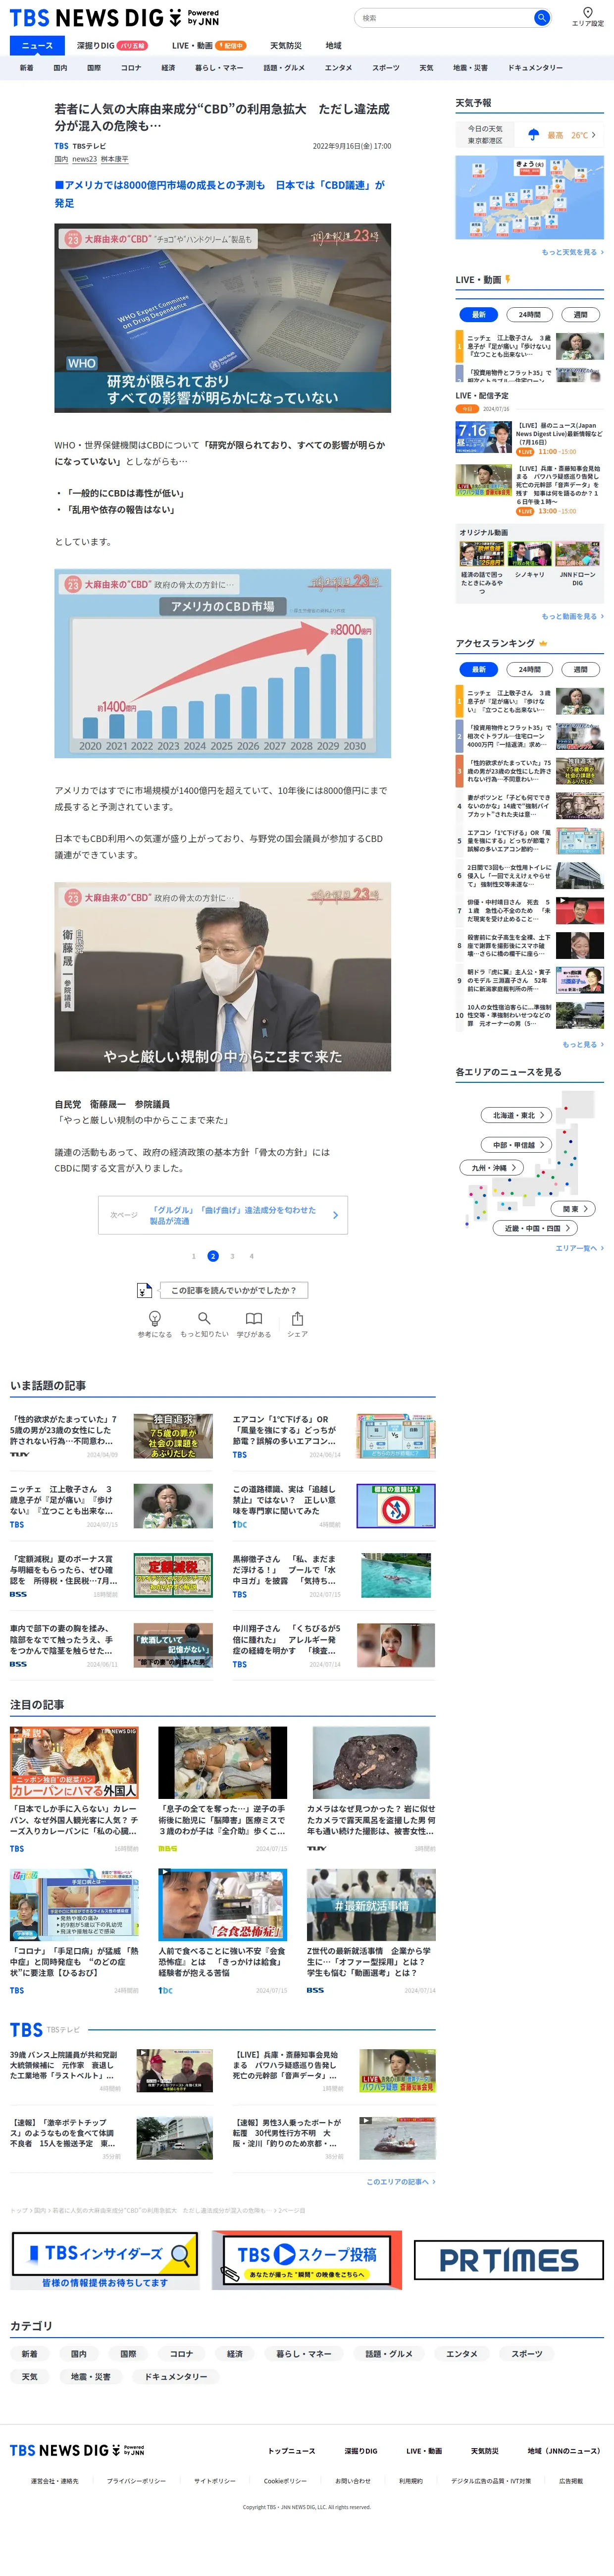Screen dimensions: 614x2576
Task: Open 定額減税 trending article thumbnail
Action: tap(174, 1575)
